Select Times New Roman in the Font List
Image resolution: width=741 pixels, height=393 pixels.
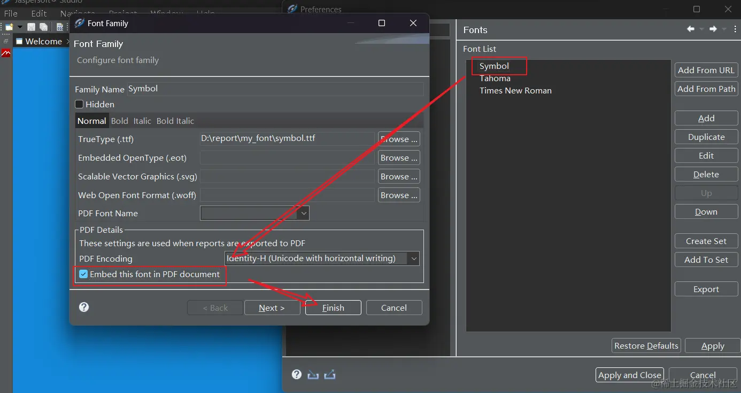click(515, 90)
